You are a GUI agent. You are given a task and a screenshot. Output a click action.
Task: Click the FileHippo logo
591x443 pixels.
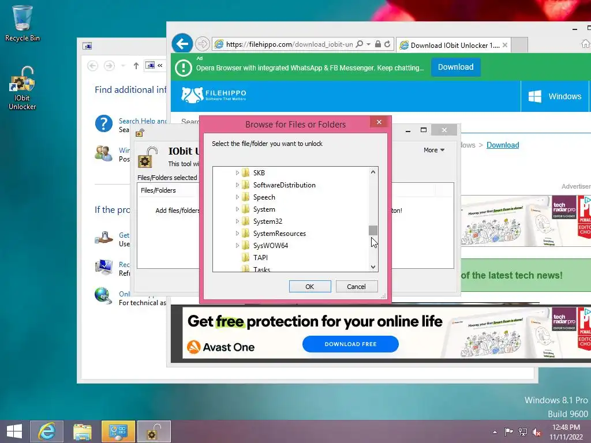pyautogui.click(x=214, y=95)
